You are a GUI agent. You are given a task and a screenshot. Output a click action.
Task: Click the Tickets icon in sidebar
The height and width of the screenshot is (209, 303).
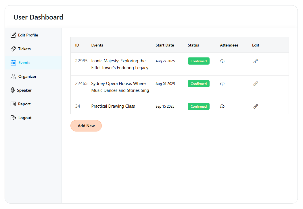13,49
